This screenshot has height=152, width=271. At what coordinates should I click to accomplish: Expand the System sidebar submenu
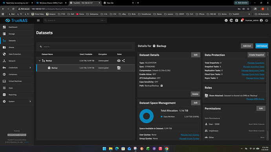click(30, 101)
